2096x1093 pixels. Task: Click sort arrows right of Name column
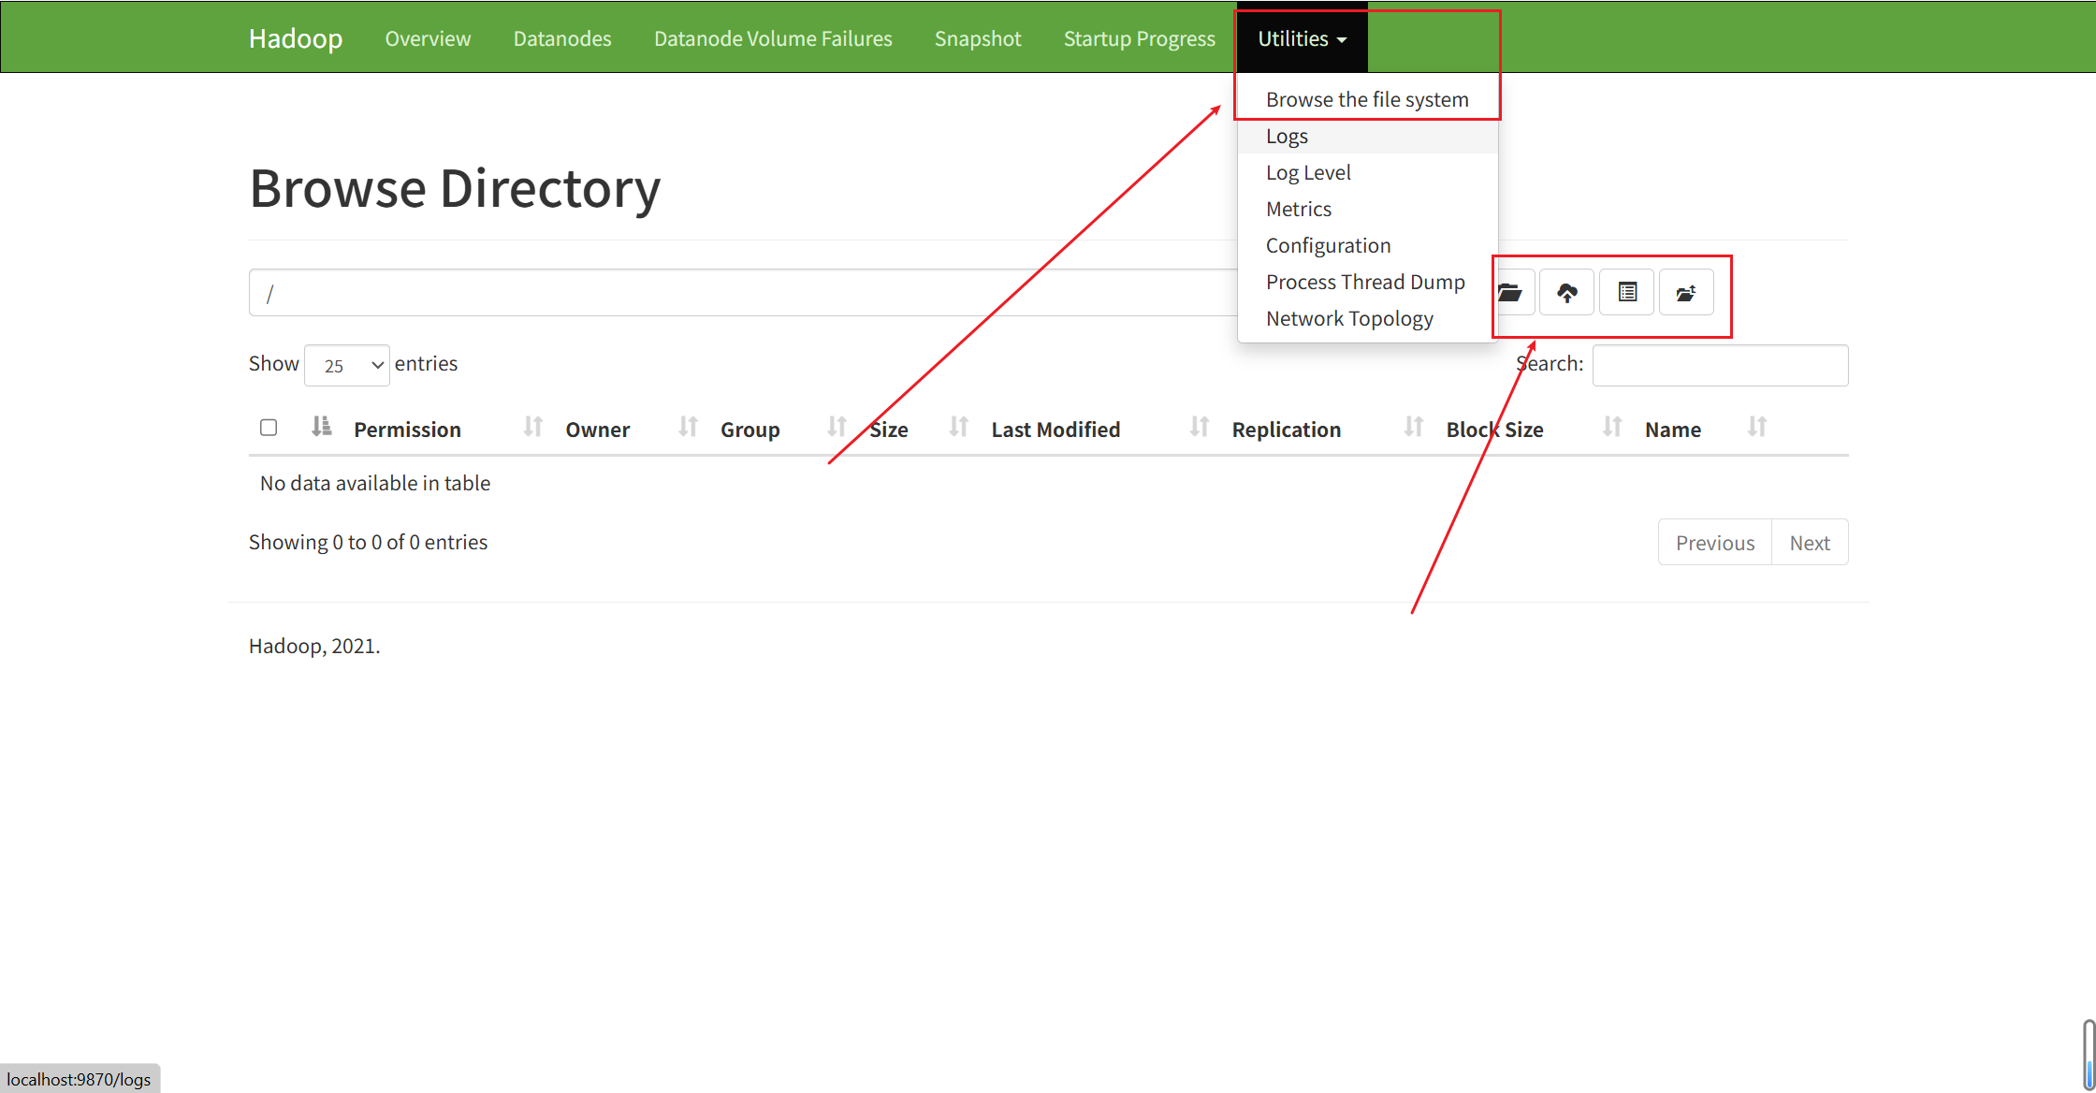coord(1756,428)
